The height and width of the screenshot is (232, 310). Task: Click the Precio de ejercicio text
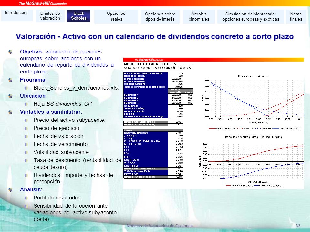coord(57,128)
